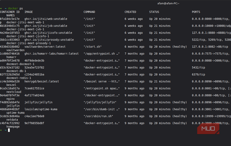Click image vaultwarden/server:latest

point(45,47)
